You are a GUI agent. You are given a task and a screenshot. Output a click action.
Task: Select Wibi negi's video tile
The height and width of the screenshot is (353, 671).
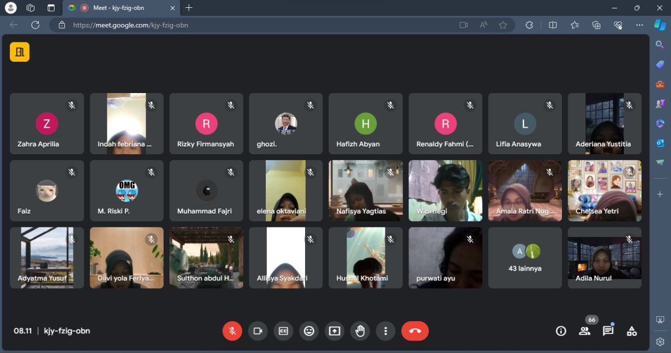[445, 191]
